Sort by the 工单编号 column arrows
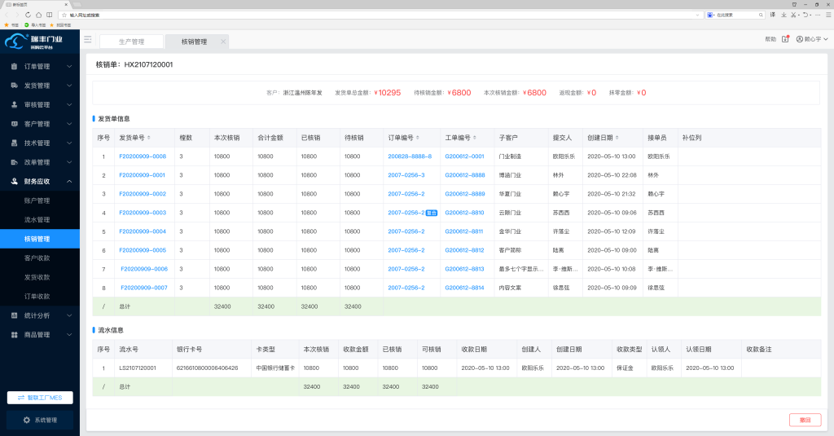The width and height of the screenshot is (834, 436). pos(475,138)
